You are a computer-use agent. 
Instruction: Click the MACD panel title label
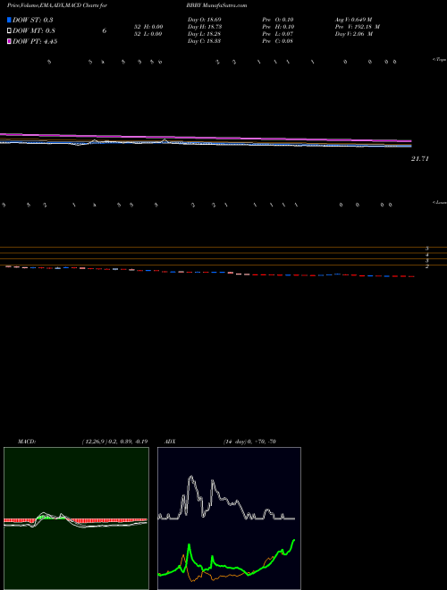pyautogui.click(x=27, y=442)
